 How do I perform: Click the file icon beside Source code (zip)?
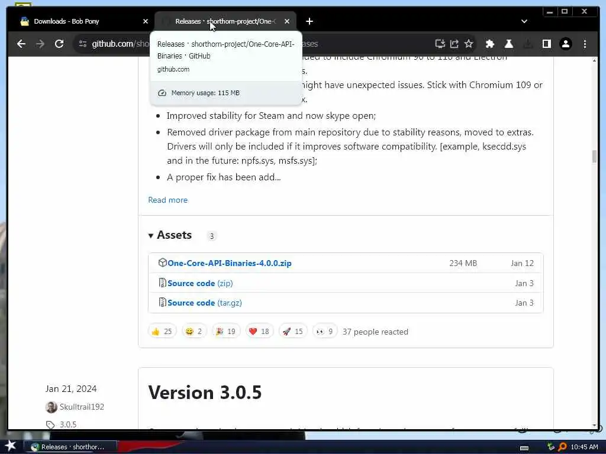[x=163, y=283]
